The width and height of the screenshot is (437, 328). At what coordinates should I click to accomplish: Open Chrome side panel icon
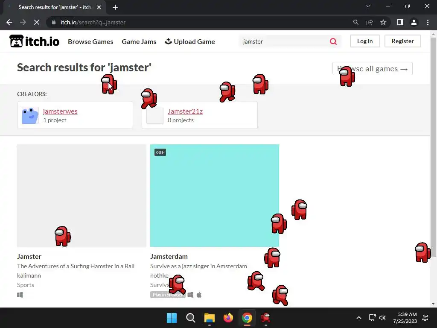pos(400,22)
